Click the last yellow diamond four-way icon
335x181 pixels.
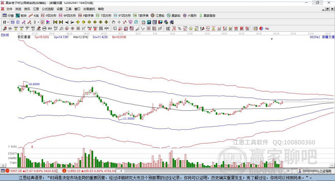tap(106, 22)
